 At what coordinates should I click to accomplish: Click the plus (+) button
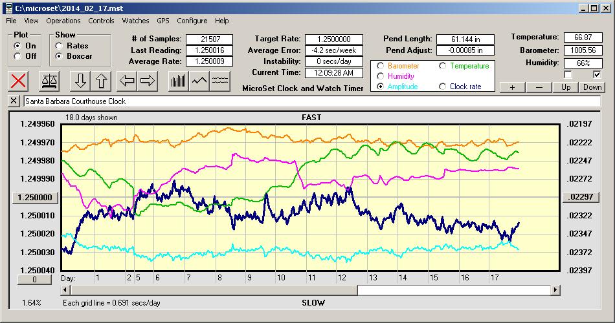click(x=512, y=87)
